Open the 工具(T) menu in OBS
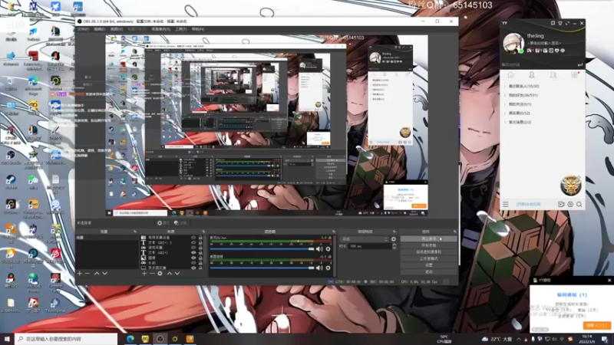Viewport: 614px width, 345px height. tap(181, 29)
